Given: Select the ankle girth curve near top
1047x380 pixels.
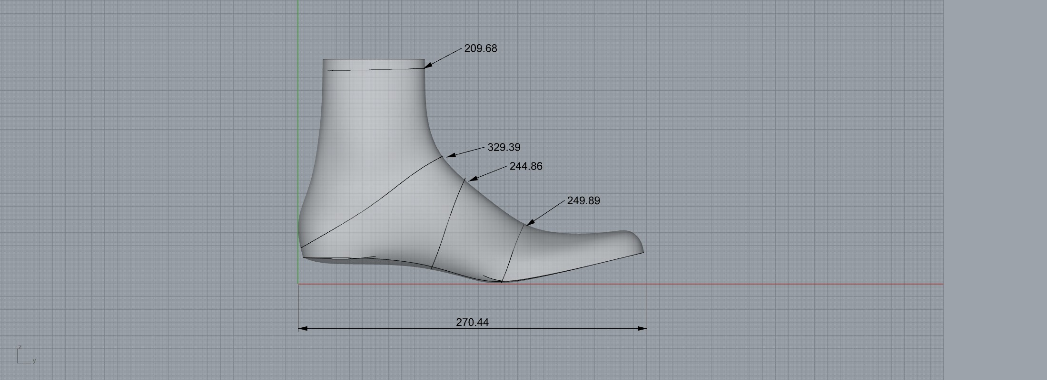Looking at the screenshot, I should tap(374, 70).
